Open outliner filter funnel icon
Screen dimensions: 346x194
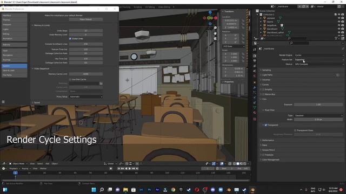point(336,38)
